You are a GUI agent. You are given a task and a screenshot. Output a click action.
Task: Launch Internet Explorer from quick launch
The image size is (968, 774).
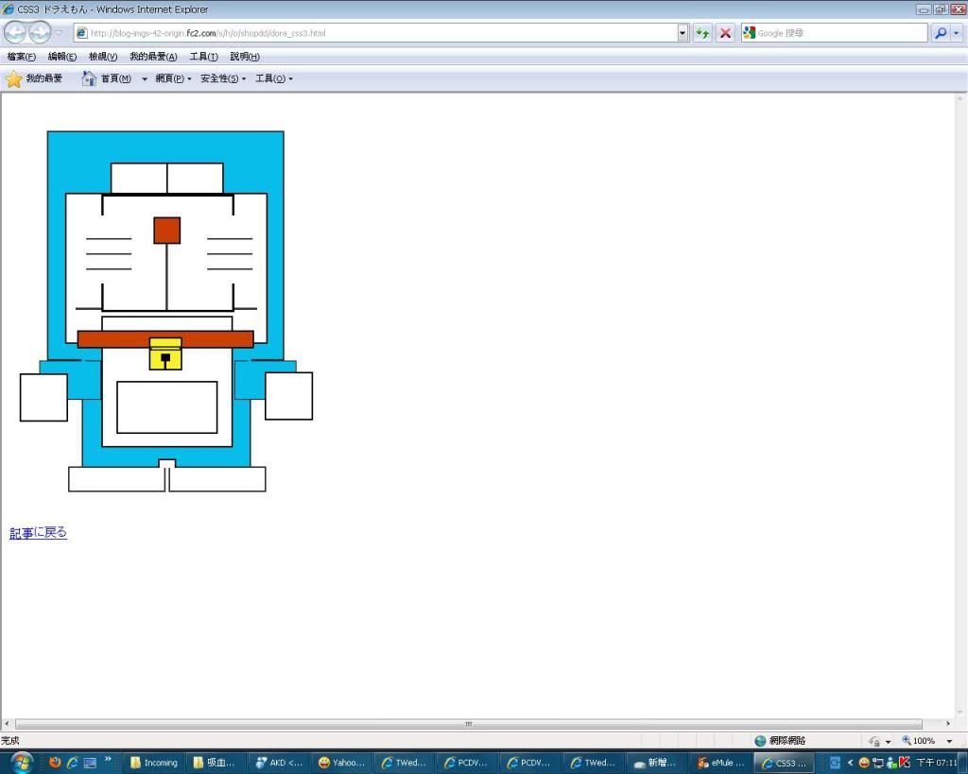click(x=72, y=763)
